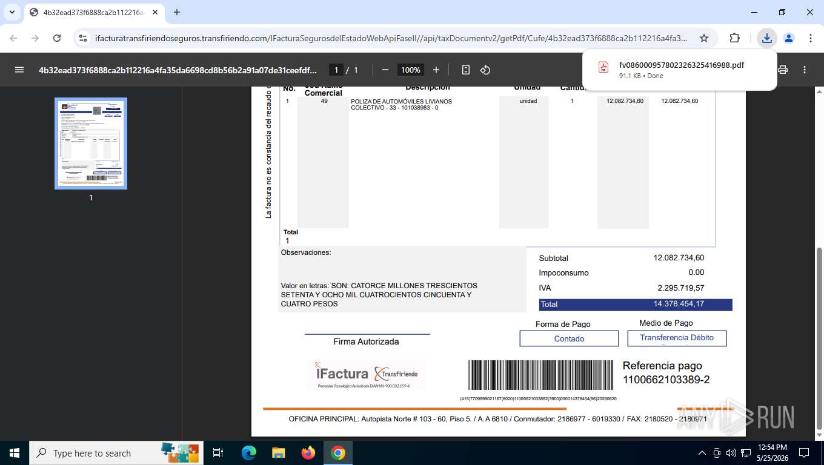Open File Explorer from taskbar

pyautogui.click(x=278, y=453)
